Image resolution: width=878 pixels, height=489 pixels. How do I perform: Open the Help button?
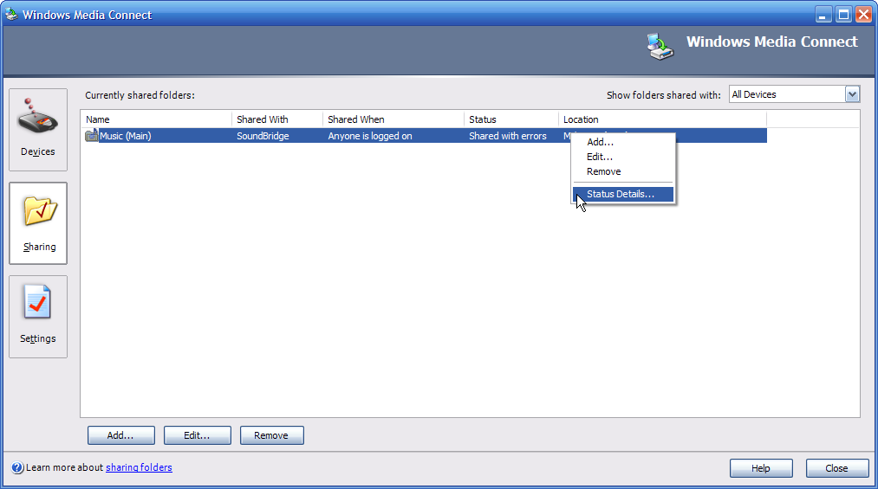tap(761, 468)
